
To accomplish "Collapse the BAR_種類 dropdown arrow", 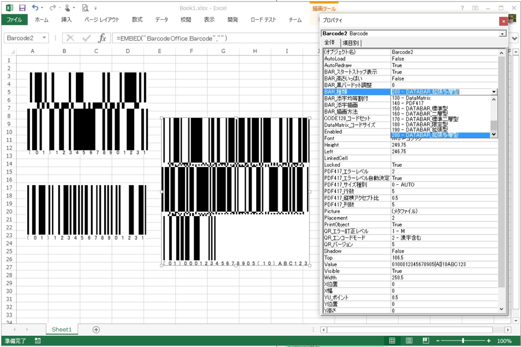I will [x=494, y=92].
